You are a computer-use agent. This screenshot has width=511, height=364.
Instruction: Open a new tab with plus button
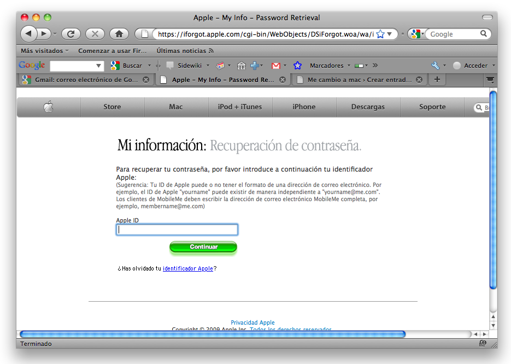(x=437, y=79)
